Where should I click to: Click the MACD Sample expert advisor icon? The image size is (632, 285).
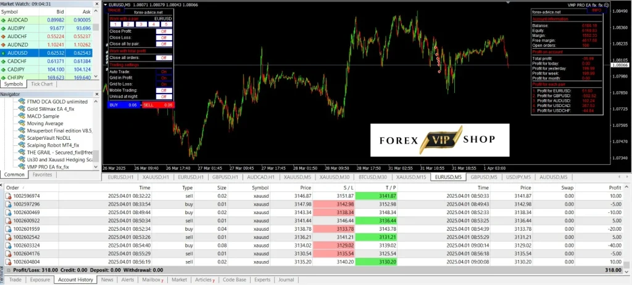tap(22, 116)
